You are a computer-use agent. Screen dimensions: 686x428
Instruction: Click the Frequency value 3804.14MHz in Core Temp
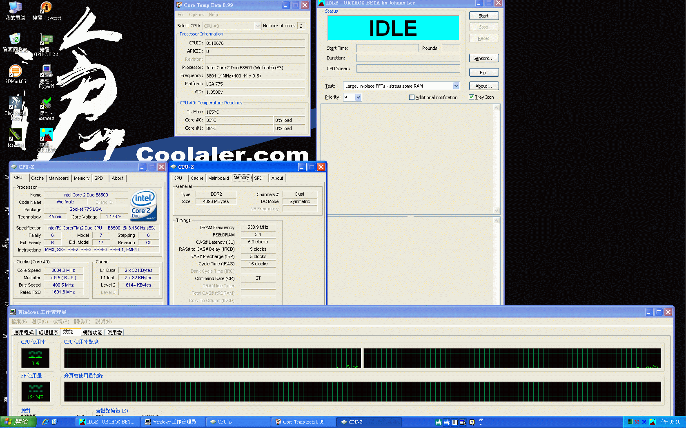point(255,75)
